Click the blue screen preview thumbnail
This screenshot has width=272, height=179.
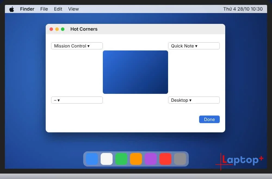tap(135, 72)
